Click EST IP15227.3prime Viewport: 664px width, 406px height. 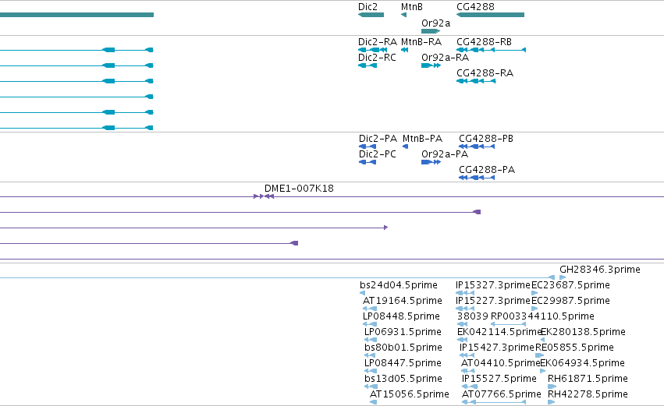tap(493, 301)
